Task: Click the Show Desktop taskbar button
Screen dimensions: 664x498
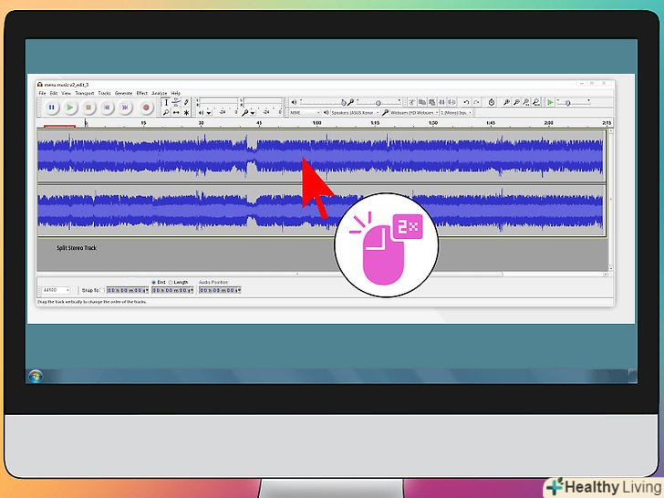Action: coord(633,376)
